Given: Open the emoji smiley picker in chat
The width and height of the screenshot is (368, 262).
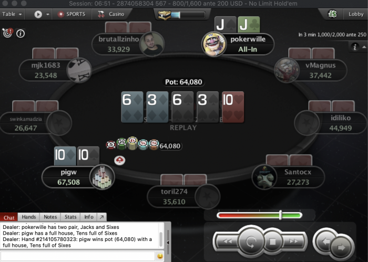Looking at the screenshot, I should (160, 256).
